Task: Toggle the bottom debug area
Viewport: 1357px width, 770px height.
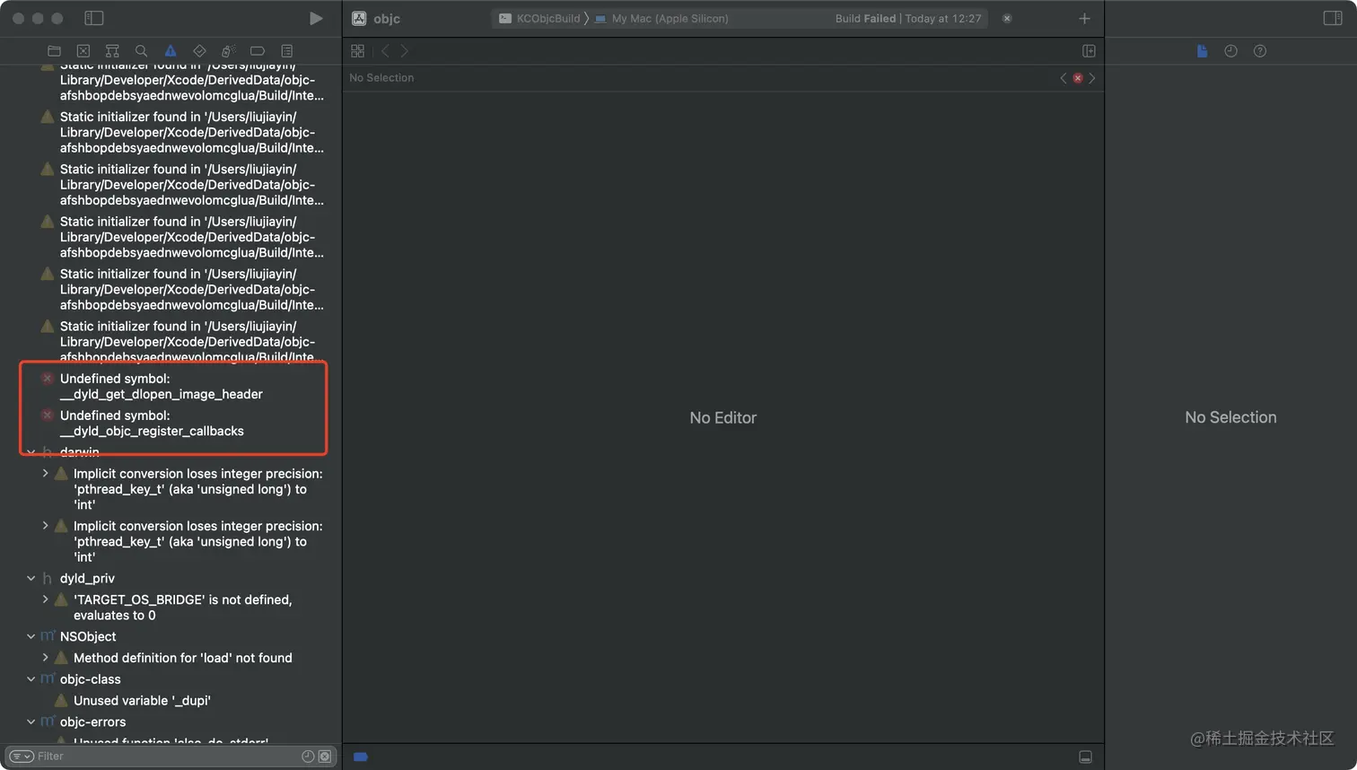Action: [x=1085, y=757]
